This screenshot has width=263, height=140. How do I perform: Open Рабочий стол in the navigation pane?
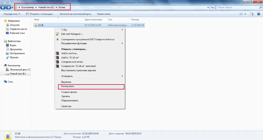pyautogui.click(x=17, y=33)
